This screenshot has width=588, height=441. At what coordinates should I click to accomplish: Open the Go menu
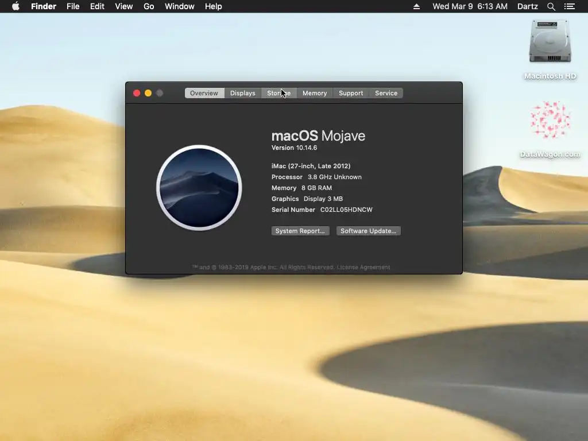tap(149, 6)
